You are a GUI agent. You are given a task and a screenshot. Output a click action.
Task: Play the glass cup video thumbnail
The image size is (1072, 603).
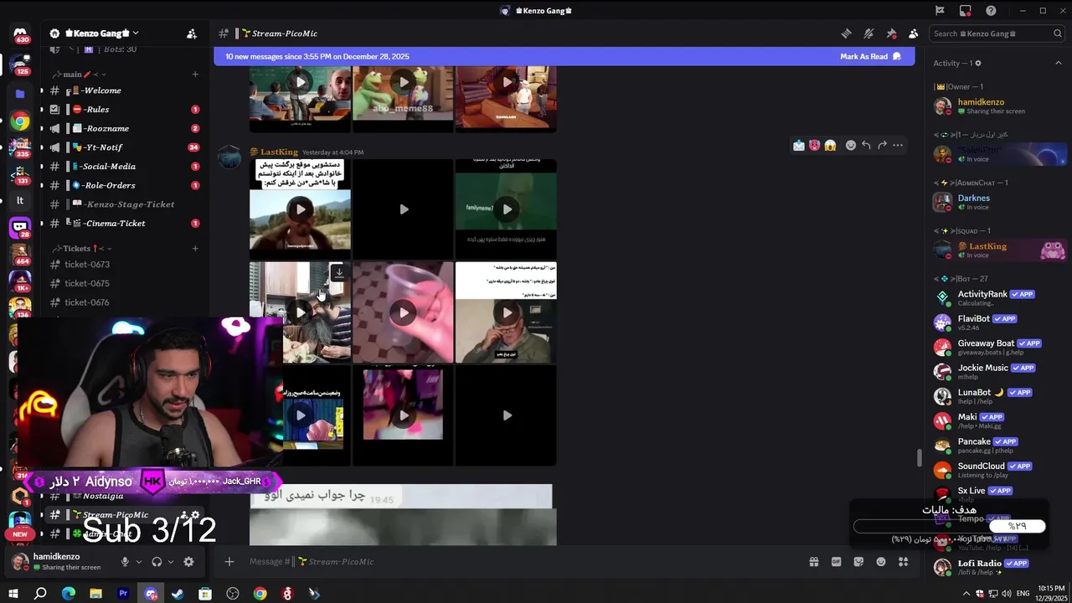click(404, 312)
